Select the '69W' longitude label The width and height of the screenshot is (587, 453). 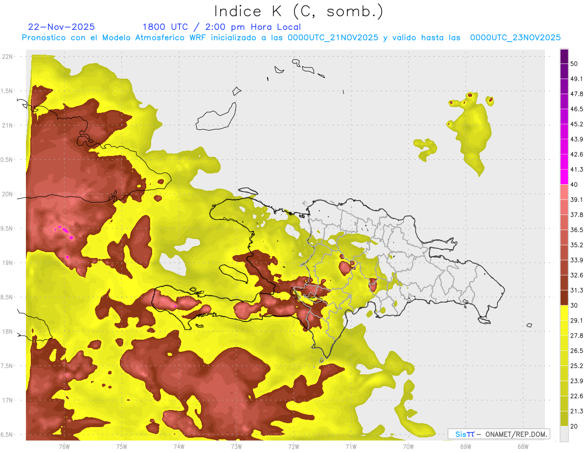pos(465,446)
